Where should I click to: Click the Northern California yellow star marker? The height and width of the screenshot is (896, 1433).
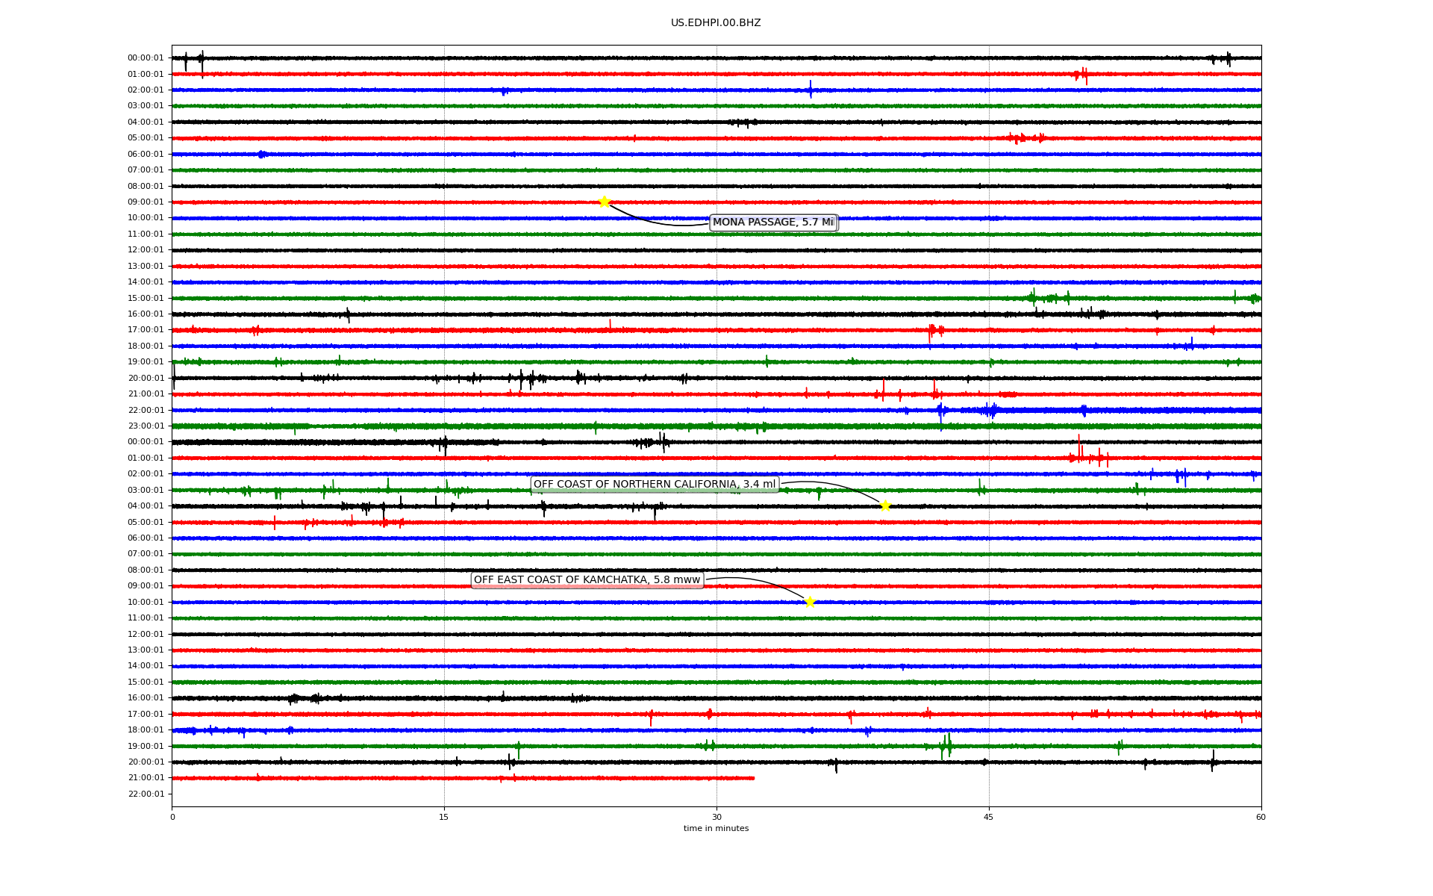[x=885, y=506]
